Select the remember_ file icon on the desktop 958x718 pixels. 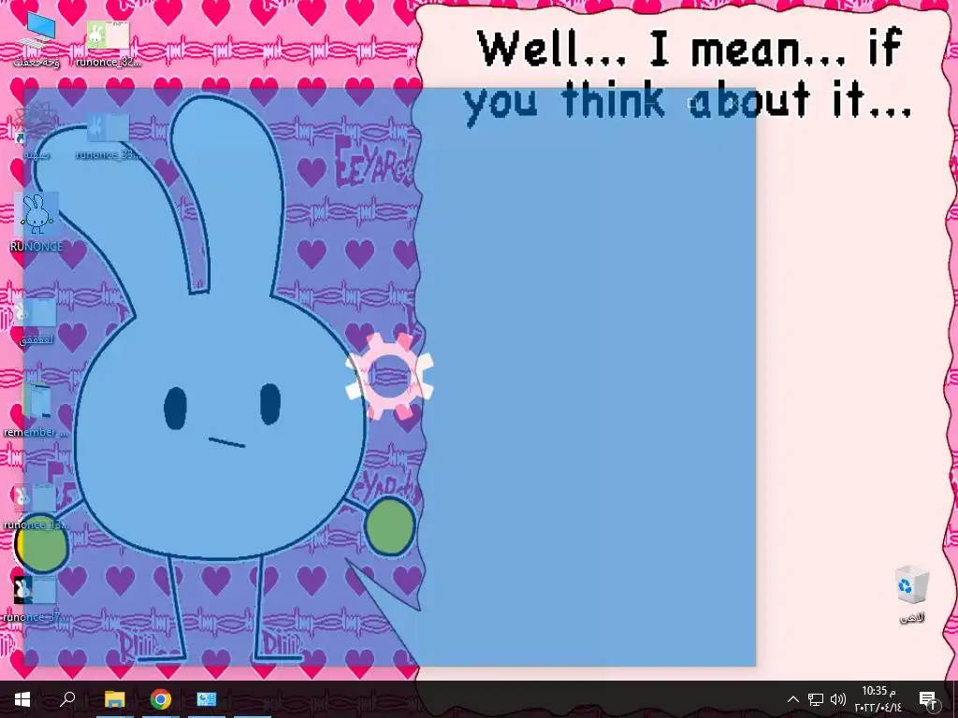36,409
